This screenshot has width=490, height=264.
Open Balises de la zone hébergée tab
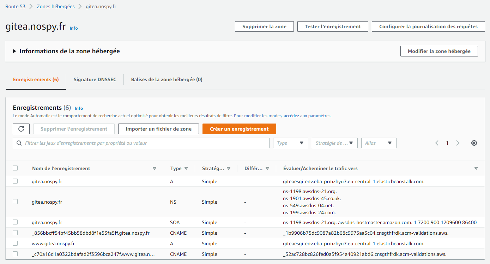(167, 79)
